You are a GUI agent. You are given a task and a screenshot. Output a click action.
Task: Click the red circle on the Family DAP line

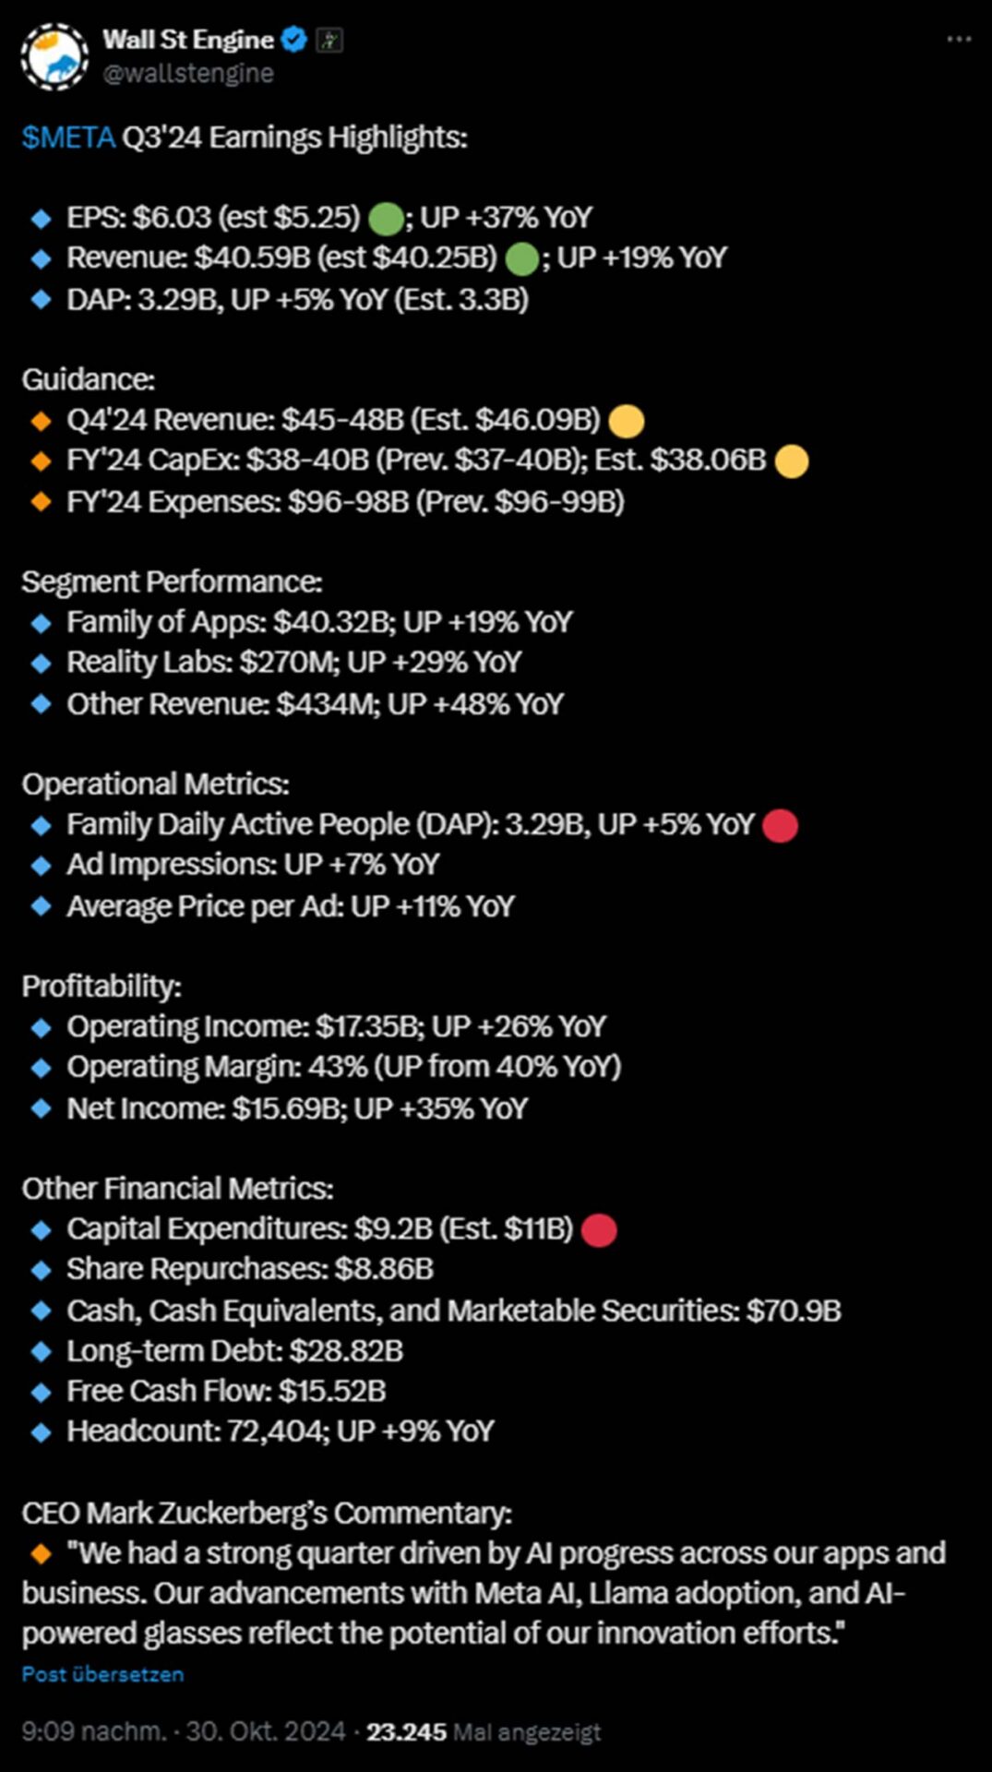[x=781, y=826]
